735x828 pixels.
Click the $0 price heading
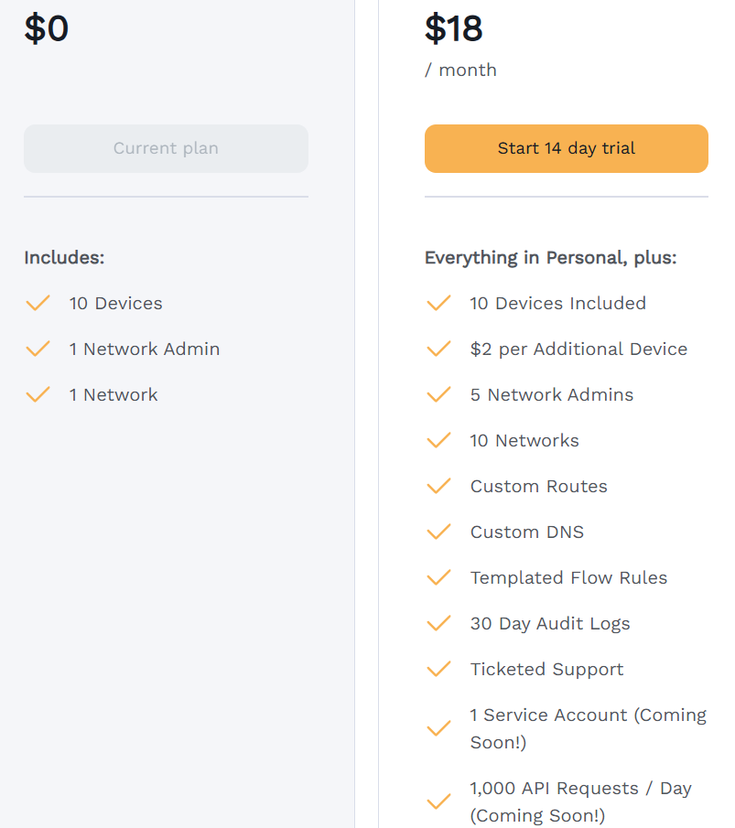tap(47, 28)
